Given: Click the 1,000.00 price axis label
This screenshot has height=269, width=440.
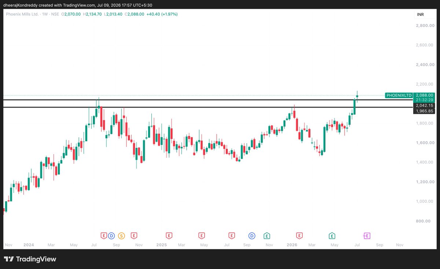Looking at the screenshot, I should pos(425,201).
